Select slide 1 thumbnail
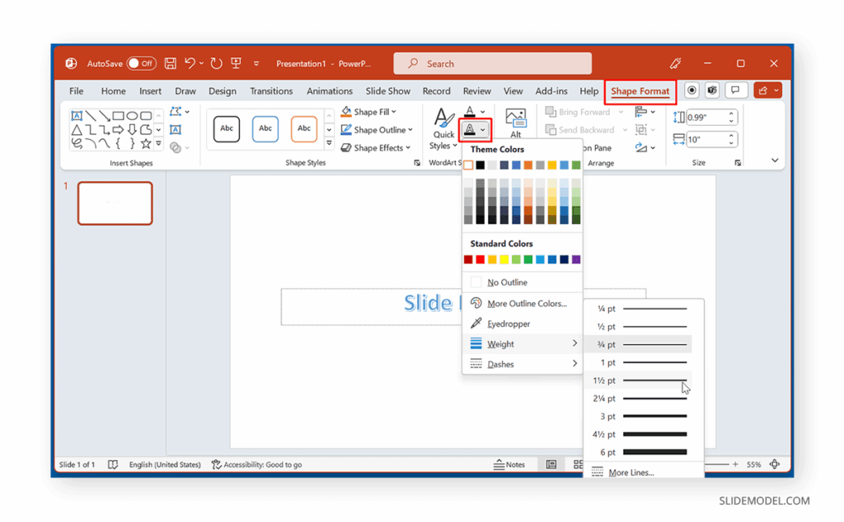The width and height of the screenshot is (844, 522). [x=115, y=203]
